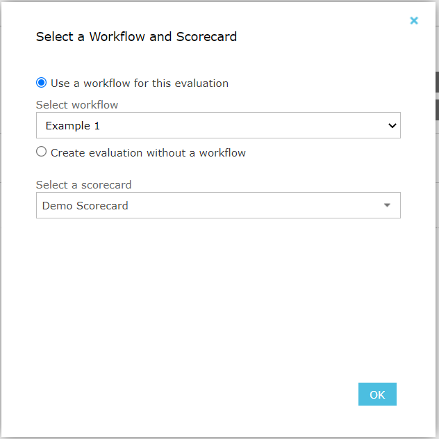Expand the Select a scorecard combo box
This screenshot has height=439, width=439.
tap(218, 206)
